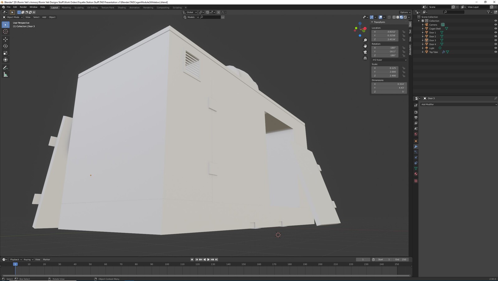Open the World properties tab
Screen dimensions: 498x281
(416, 134)
